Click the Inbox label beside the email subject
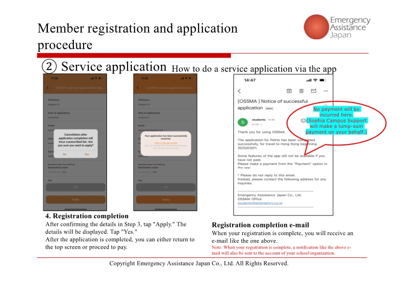Screen dimensions: 404x286 tap(269, 108)
